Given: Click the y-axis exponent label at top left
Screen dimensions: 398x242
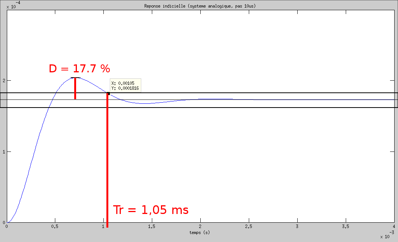Looking at the screenshot, I should [12, 5].
